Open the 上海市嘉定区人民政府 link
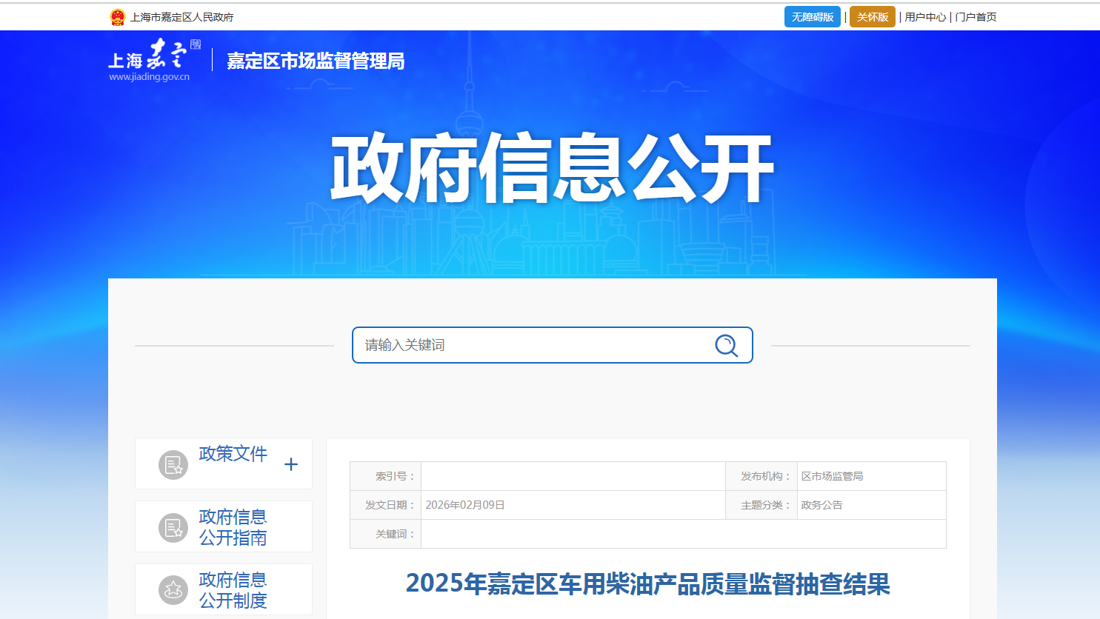The width and height of the screenshot is (1100, 619). click(182, 17)
